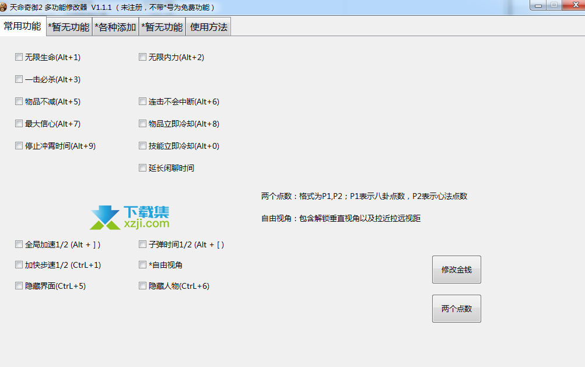Screen dimensions: 585x367
Task: Click the app icon in the title bar
Action: point(5,7)
